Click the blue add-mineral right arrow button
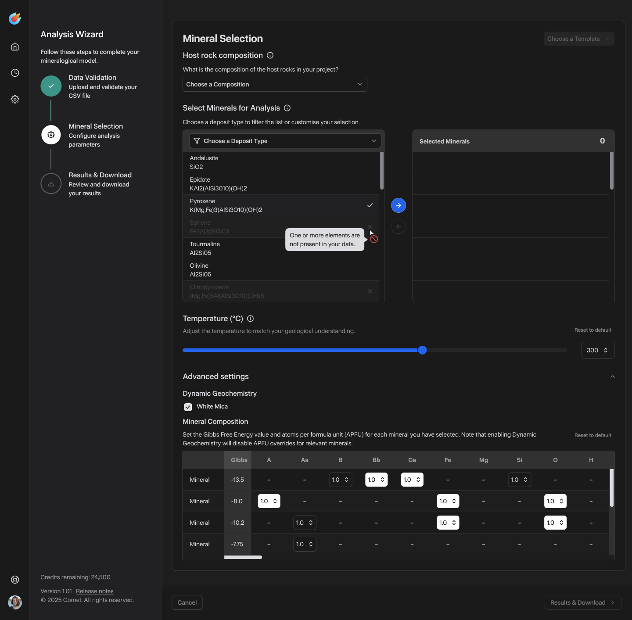Image resolution: width=632 pixels, height=620 pixels. pyautogui.click(x=399, y=205)
